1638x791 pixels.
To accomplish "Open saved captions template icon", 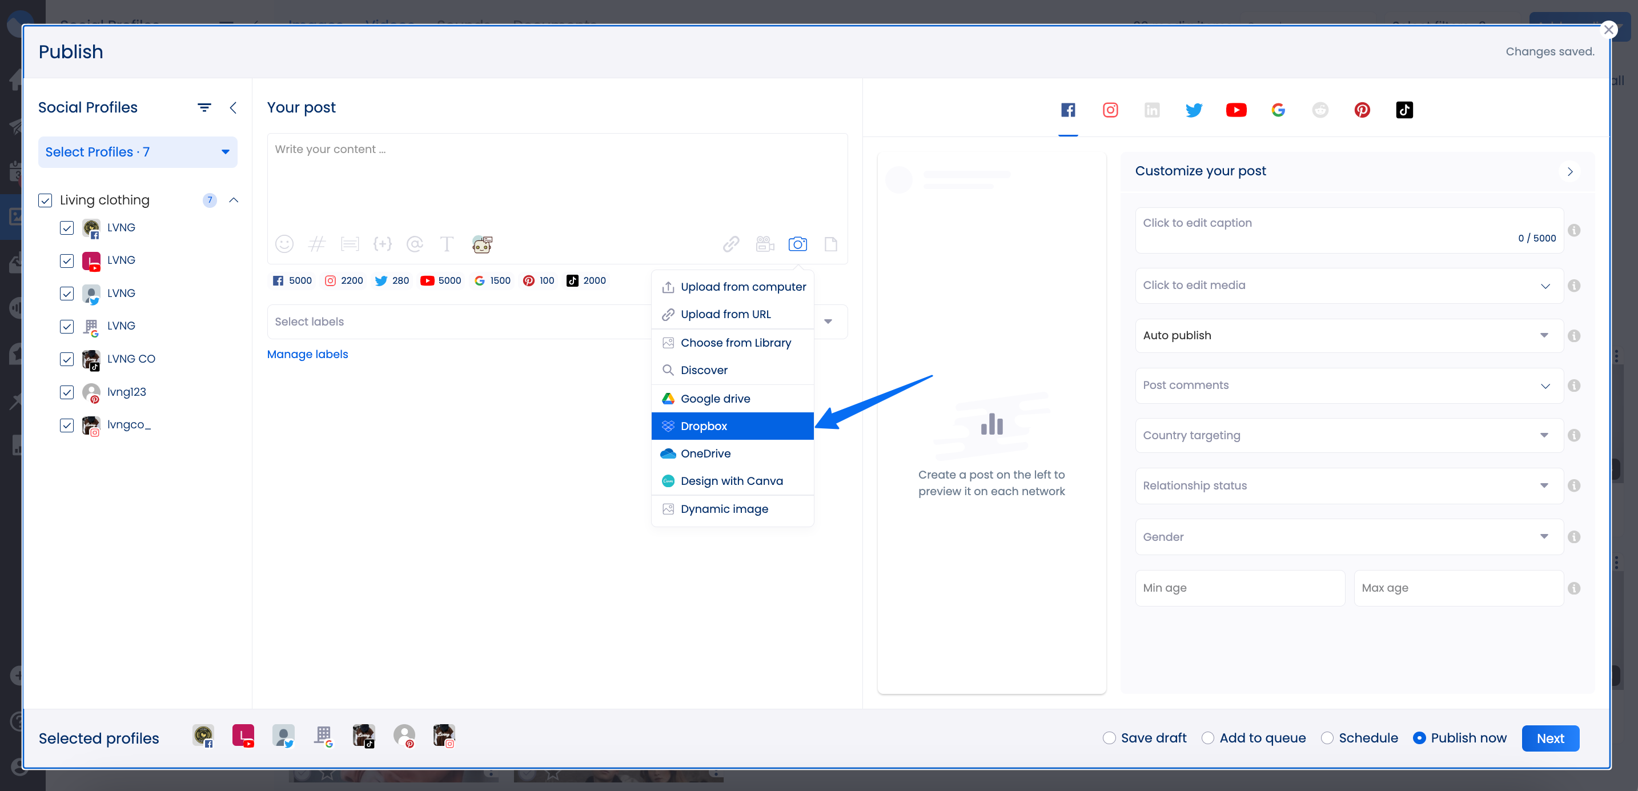I will (350, 244).
